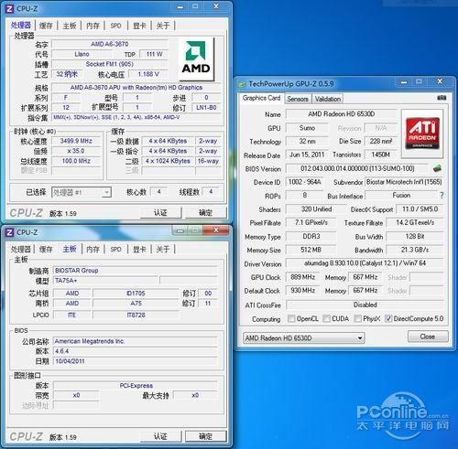The width and height of the screenshot is (458, 449).
Task: Click the BIOS Version field in GPU-Z
Action: click(357, 168)
